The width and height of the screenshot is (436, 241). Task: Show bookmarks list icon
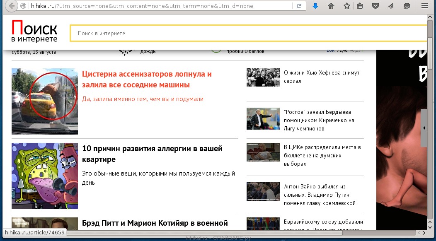tap(360, 5)
